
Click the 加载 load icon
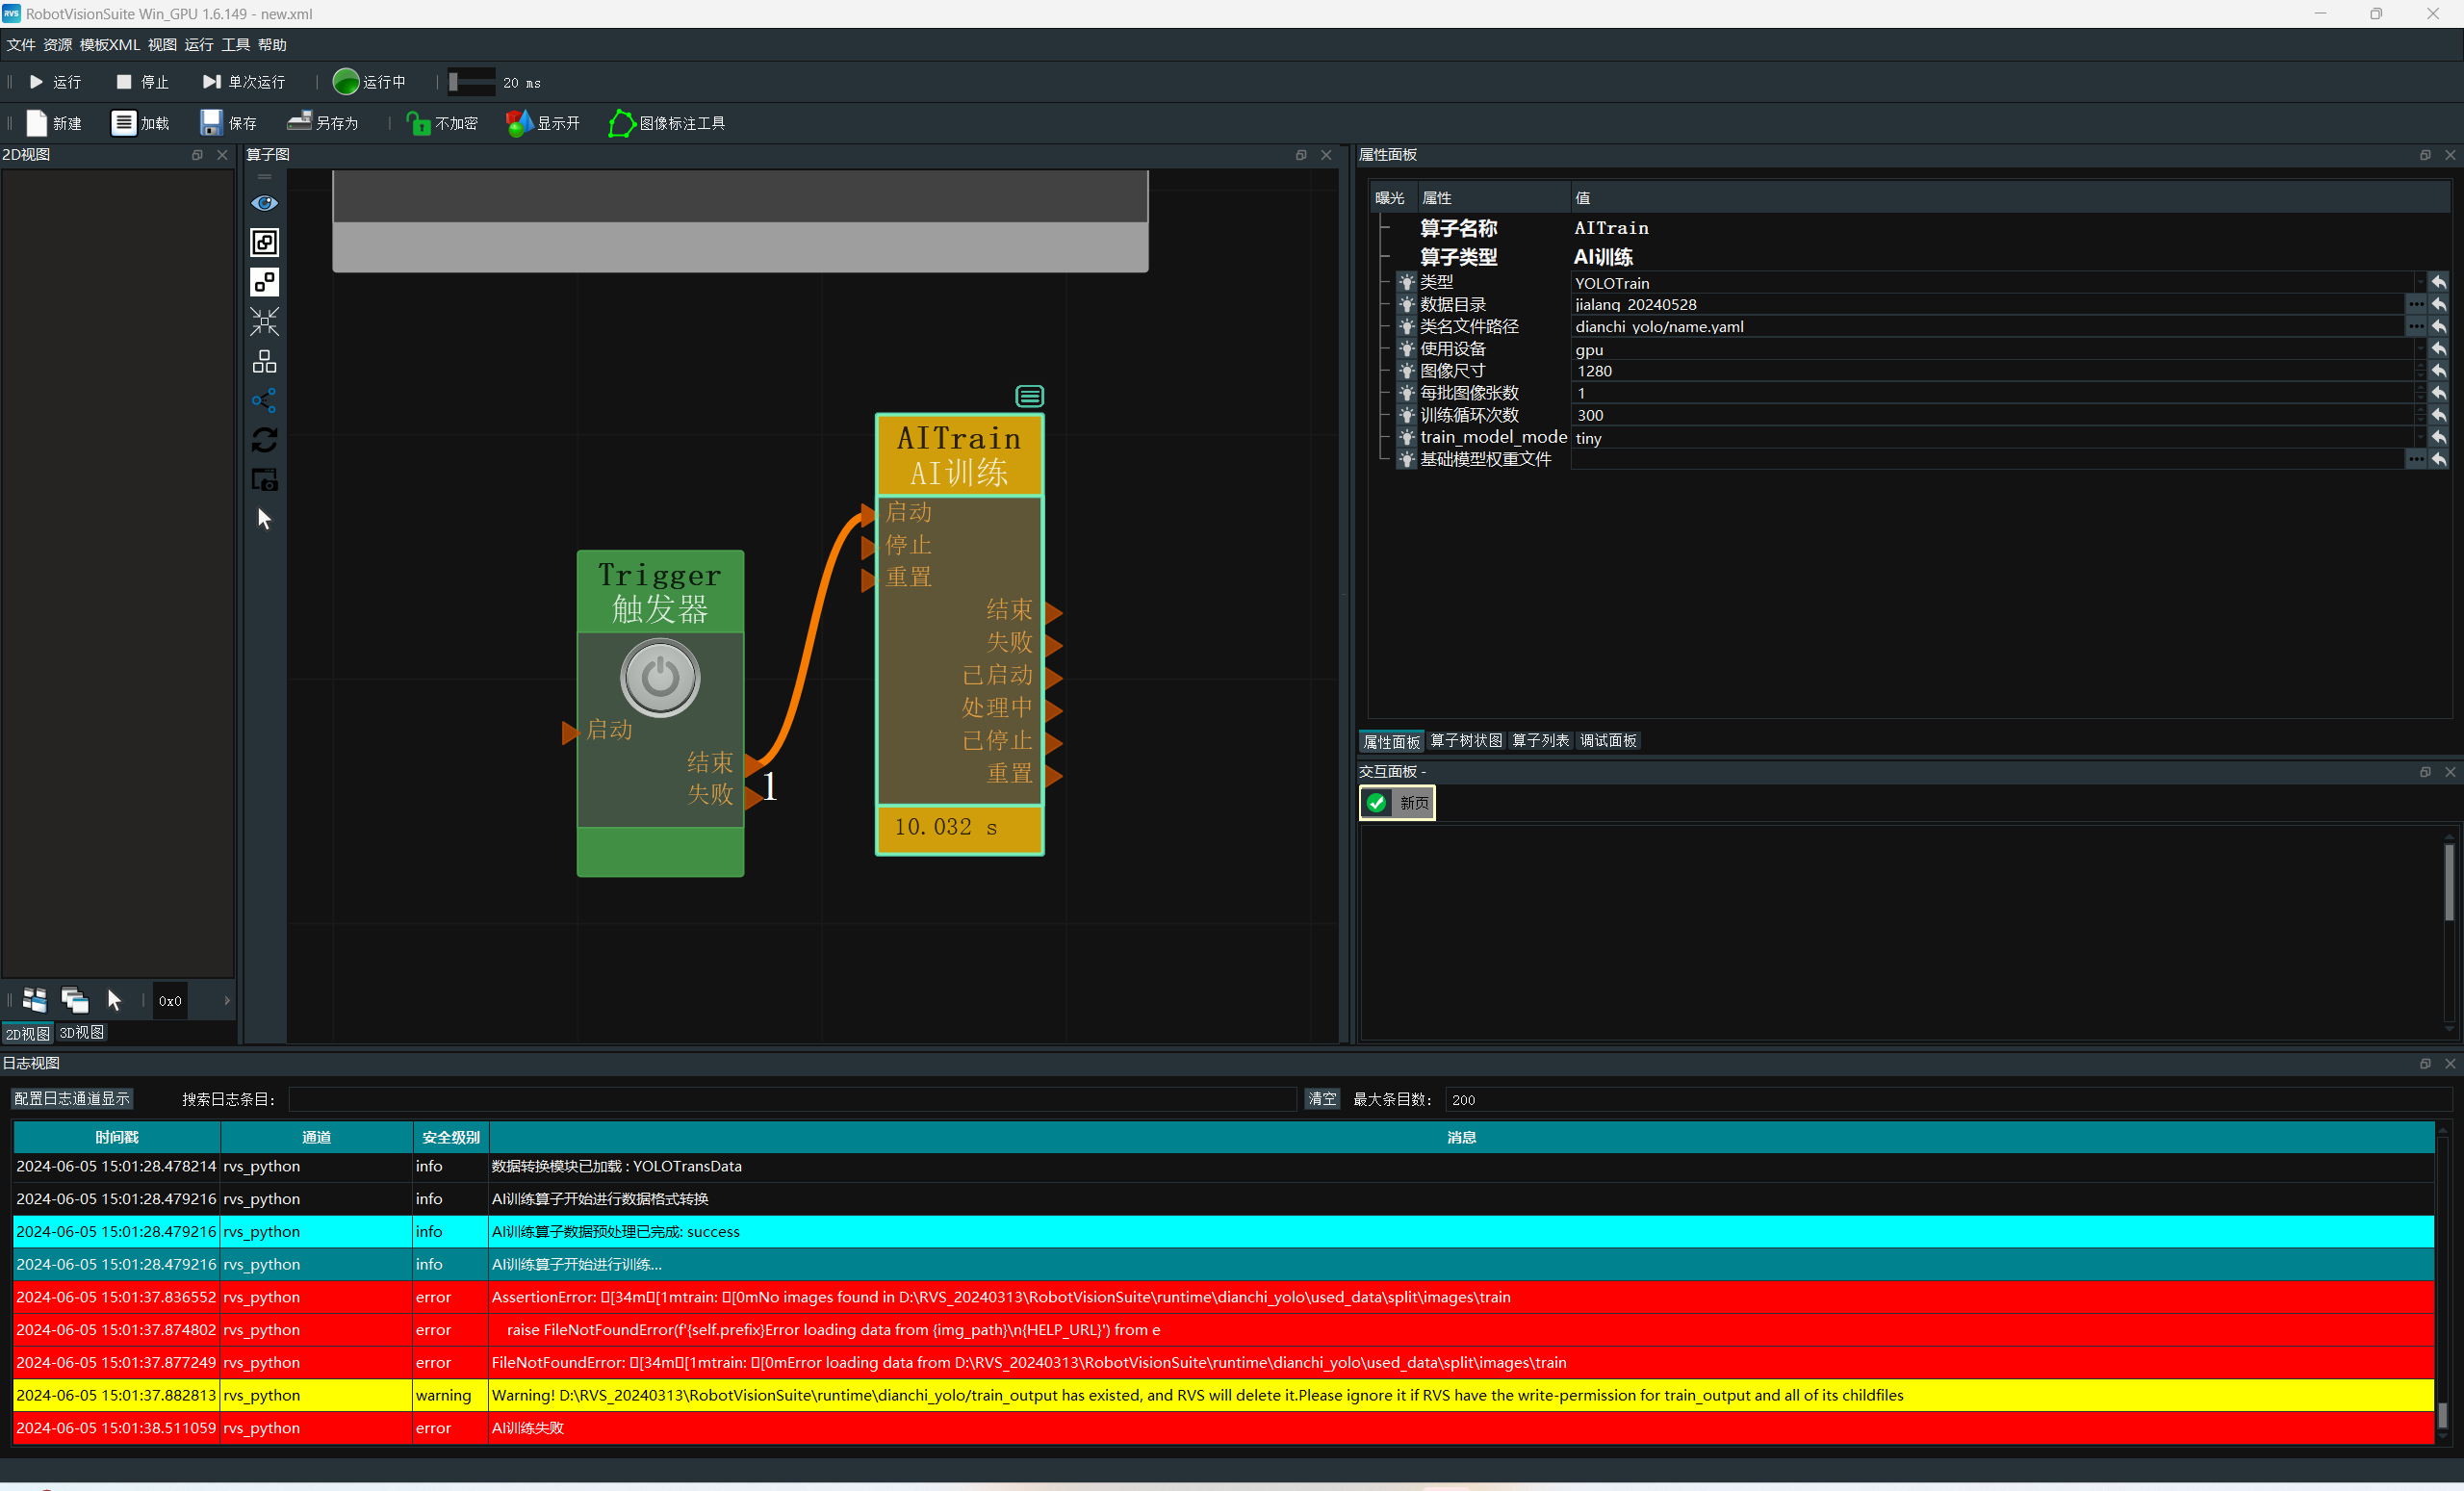123,123
